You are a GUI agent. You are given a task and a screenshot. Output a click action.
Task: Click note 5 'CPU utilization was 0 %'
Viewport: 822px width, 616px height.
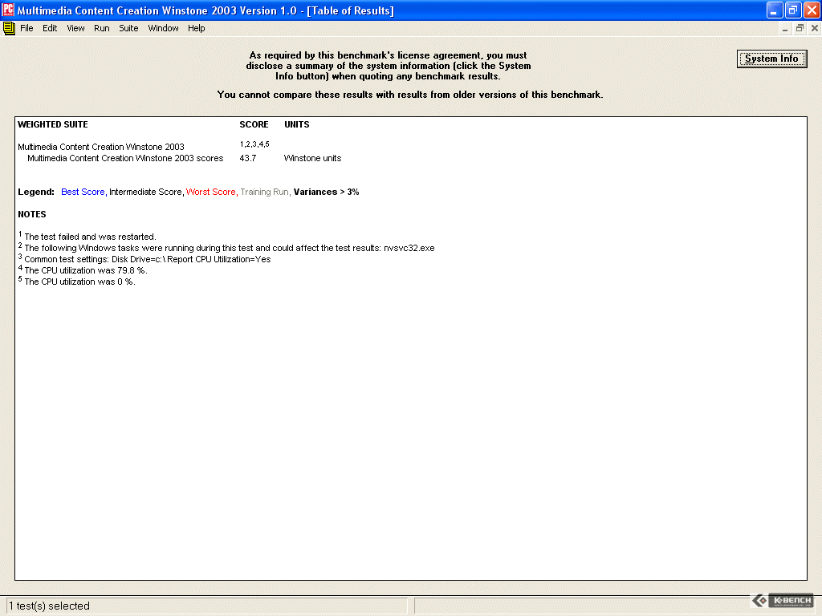tap(76, 282)
